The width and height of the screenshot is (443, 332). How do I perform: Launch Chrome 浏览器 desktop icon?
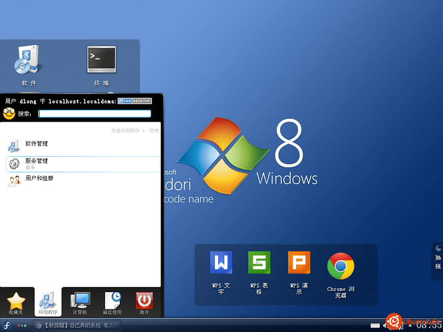tap(341, 275)
